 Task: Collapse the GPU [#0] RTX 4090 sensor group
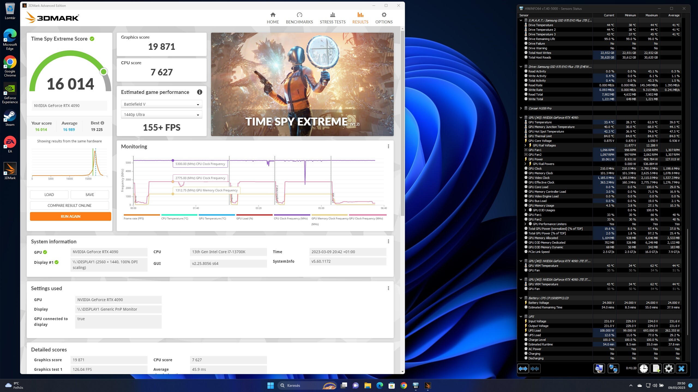521,118
